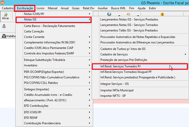This screenshot has width=189, height=127.
Task: Open the Mensal menu
Action: pyautogui.click(x=53, y=8)
